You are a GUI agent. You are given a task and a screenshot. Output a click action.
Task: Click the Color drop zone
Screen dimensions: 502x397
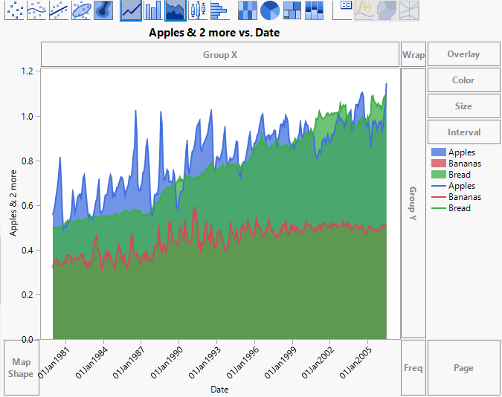[463, 80]
